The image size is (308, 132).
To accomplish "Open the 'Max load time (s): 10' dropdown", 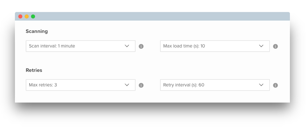I will [215, 46].
